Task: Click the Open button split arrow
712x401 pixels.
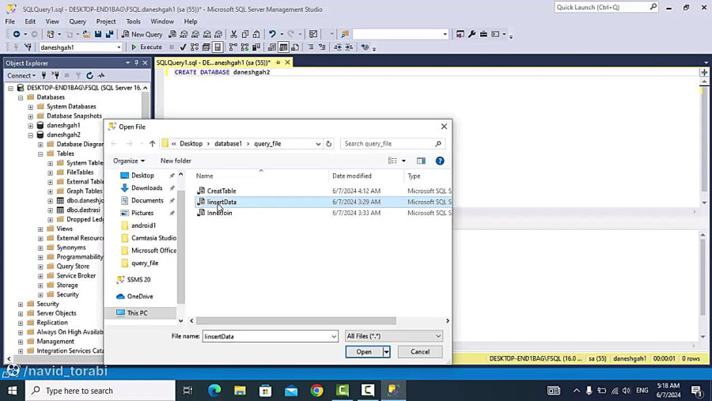Action: coord(386,351)
